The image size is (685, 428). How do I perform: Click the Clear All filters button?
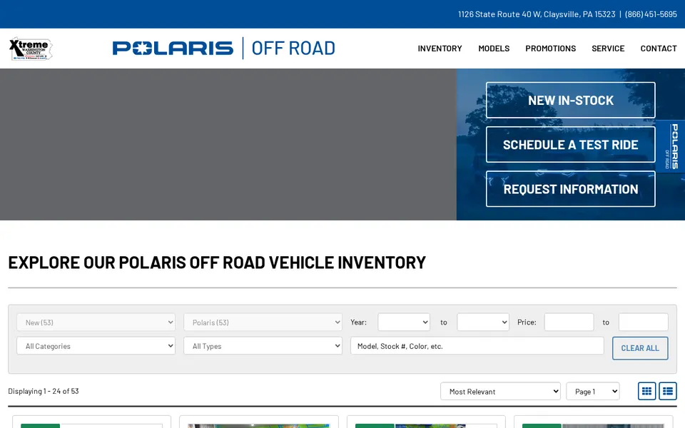[x=640, y=348]
